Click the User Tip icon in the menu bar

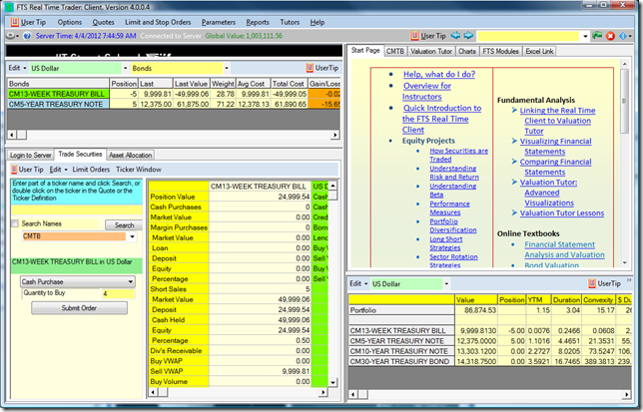(x=15, y=22)
